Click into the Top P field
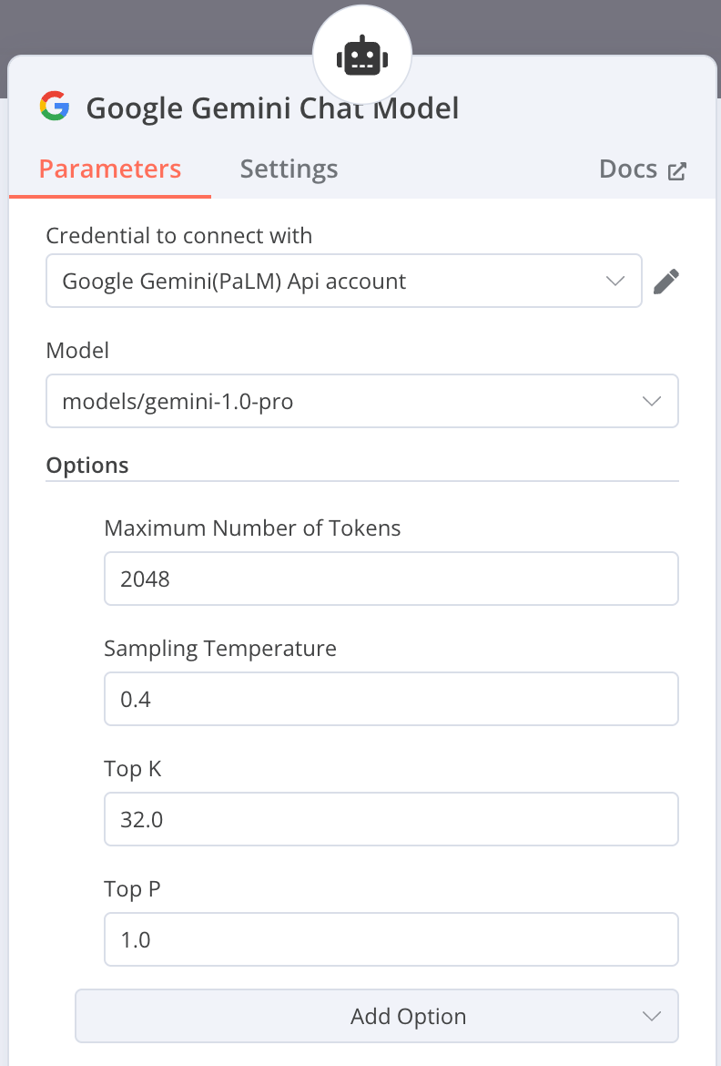The image size is (721, 1066). click(391, 939)
